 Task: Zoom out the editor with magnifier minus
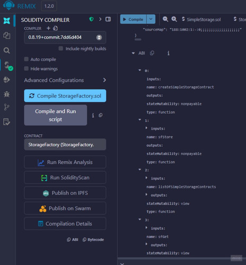(165, 19)
